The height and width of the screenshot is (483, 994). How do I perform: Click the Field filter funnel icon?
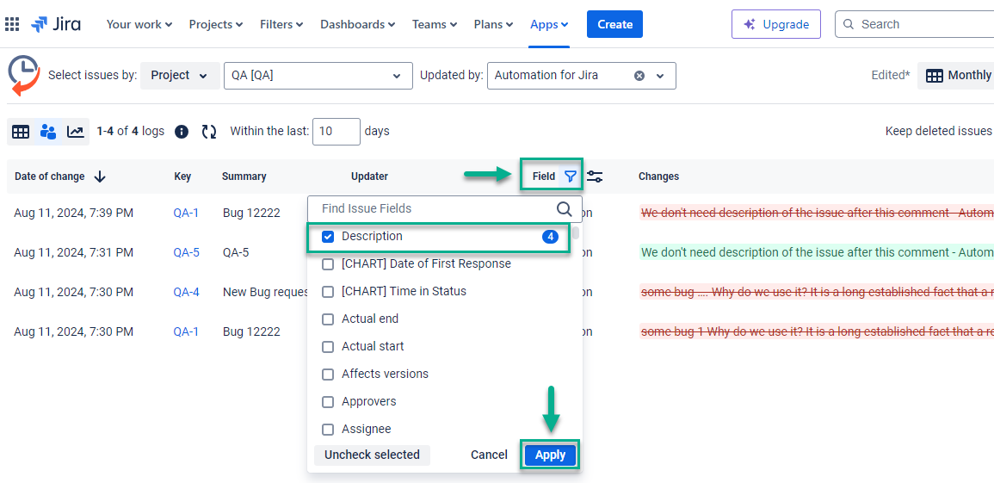570,176
